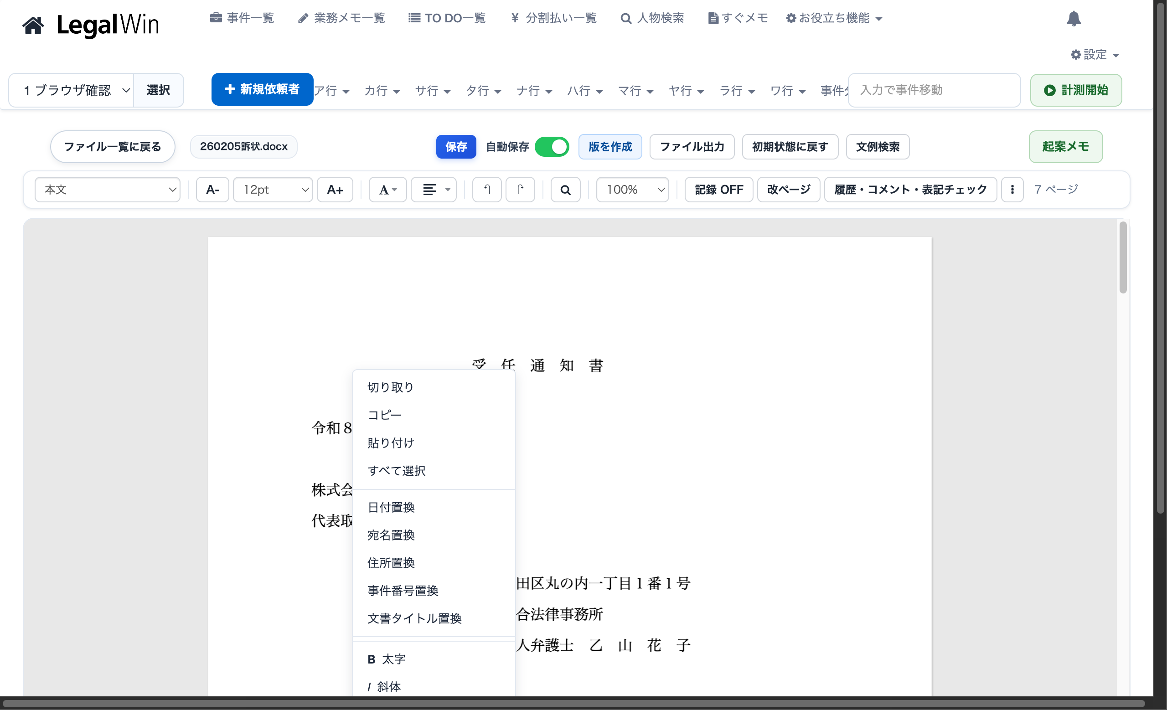Insert a page break with 改ページ
This screenshot has height=710, width=1167.
(789, 190)
